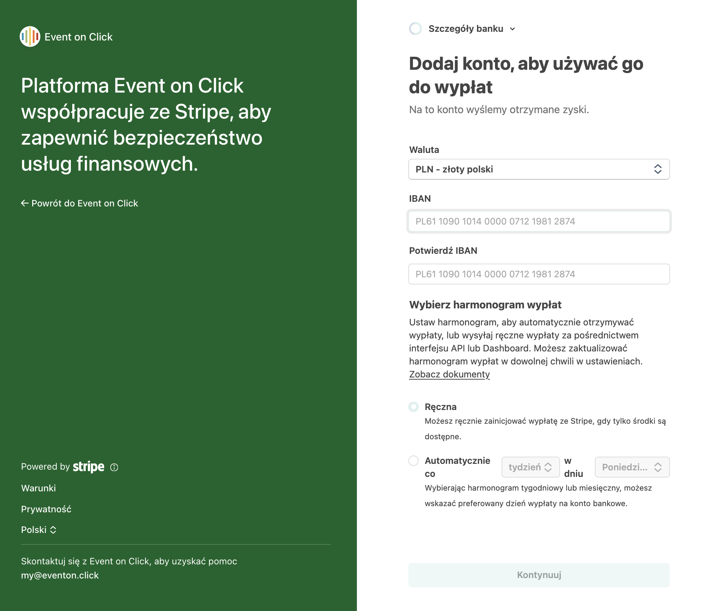Open the Zobacz dokumenty link
Image resolution: width=708 pixels, height=611 pixels.
[x=449, y=374]
